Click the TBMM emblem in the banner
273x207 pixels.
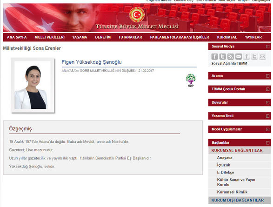pyautogui.click(x=137, y=14)
